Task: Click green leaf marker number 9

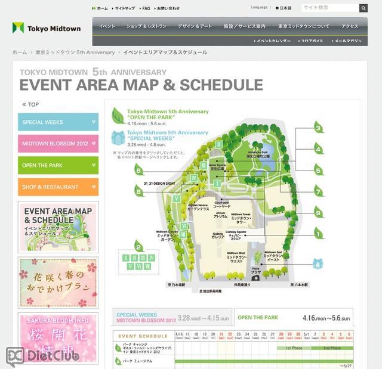Action: click(x=319, y=213)
